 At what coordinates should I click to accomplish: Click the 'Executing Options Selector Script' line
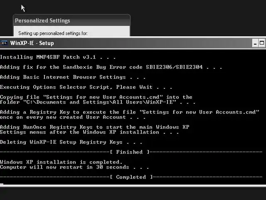pyautogui.click(x=86, y=87)
